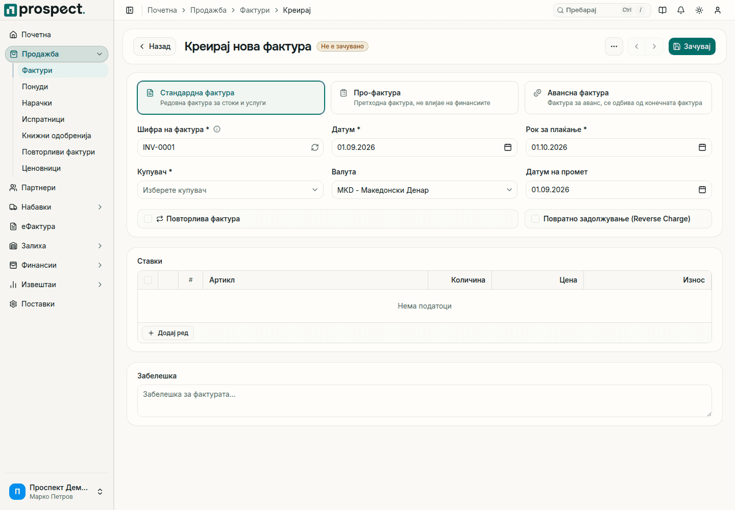Go to Фактури breadcrumb link
Screen dimensions: 735x510
tap(255, 10)
